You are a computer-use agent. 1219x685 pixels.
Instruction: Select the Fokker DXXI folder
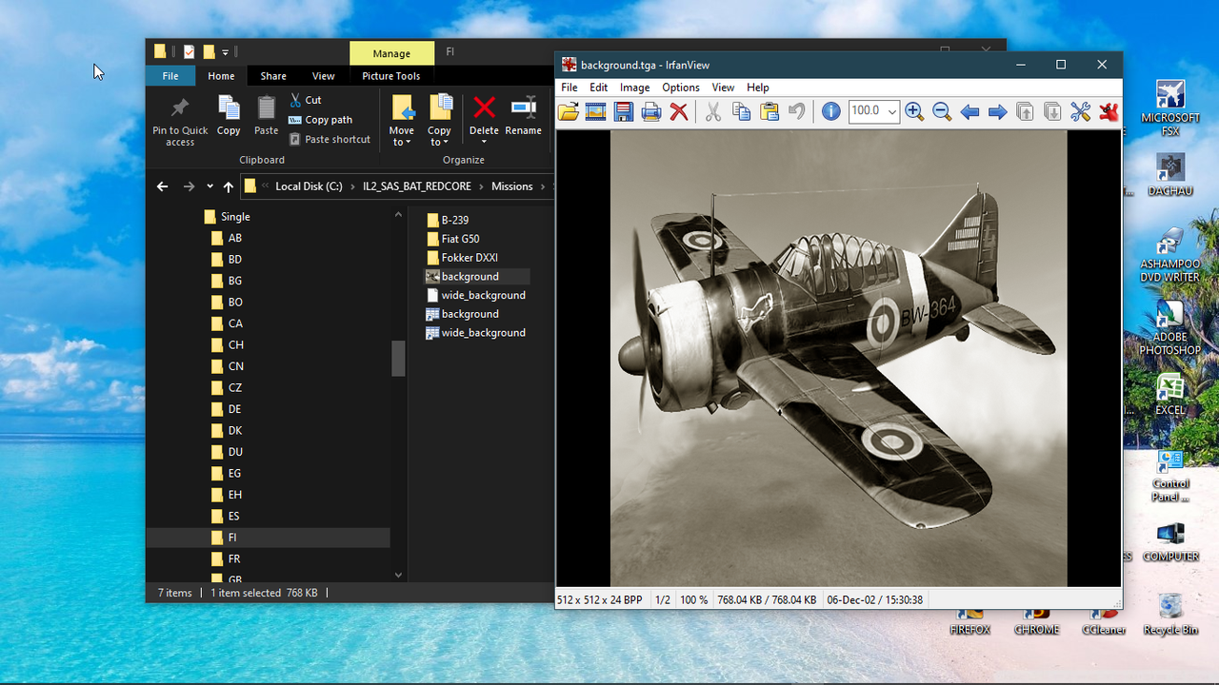[462, 258]
